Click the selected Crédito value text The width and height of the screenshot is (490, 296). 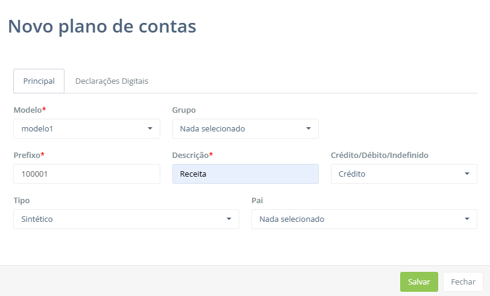[x=352, y=174]
